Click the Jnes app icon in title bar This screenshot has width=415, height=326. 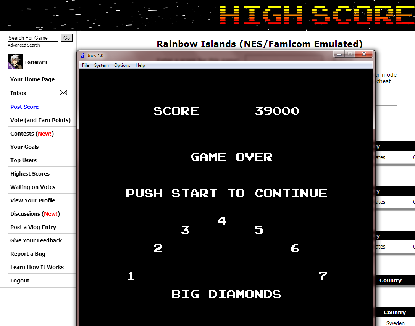(x=82, y=56)
